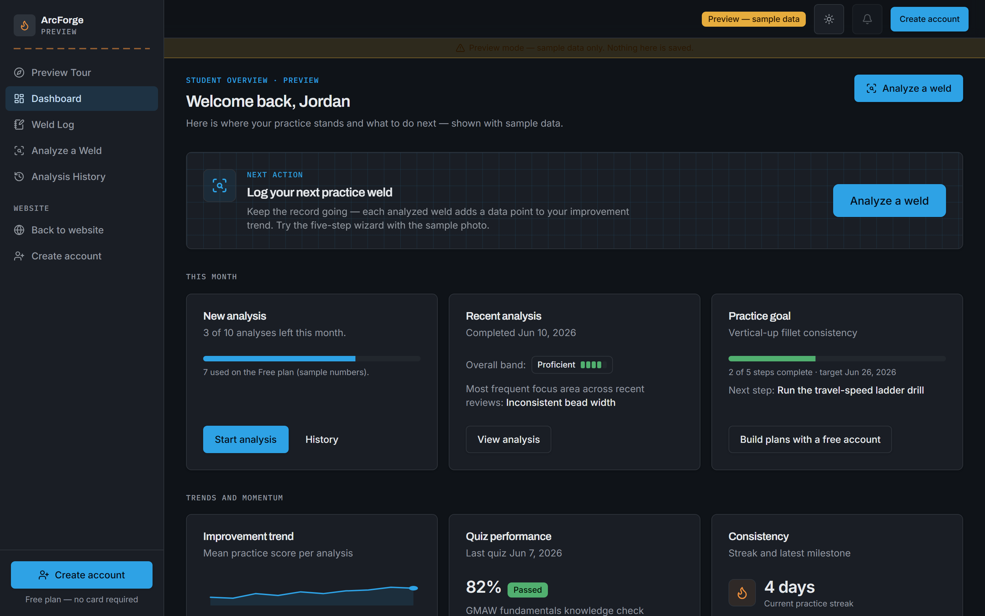
Task: Click Build plans with a free account
Action: [810, 439]
